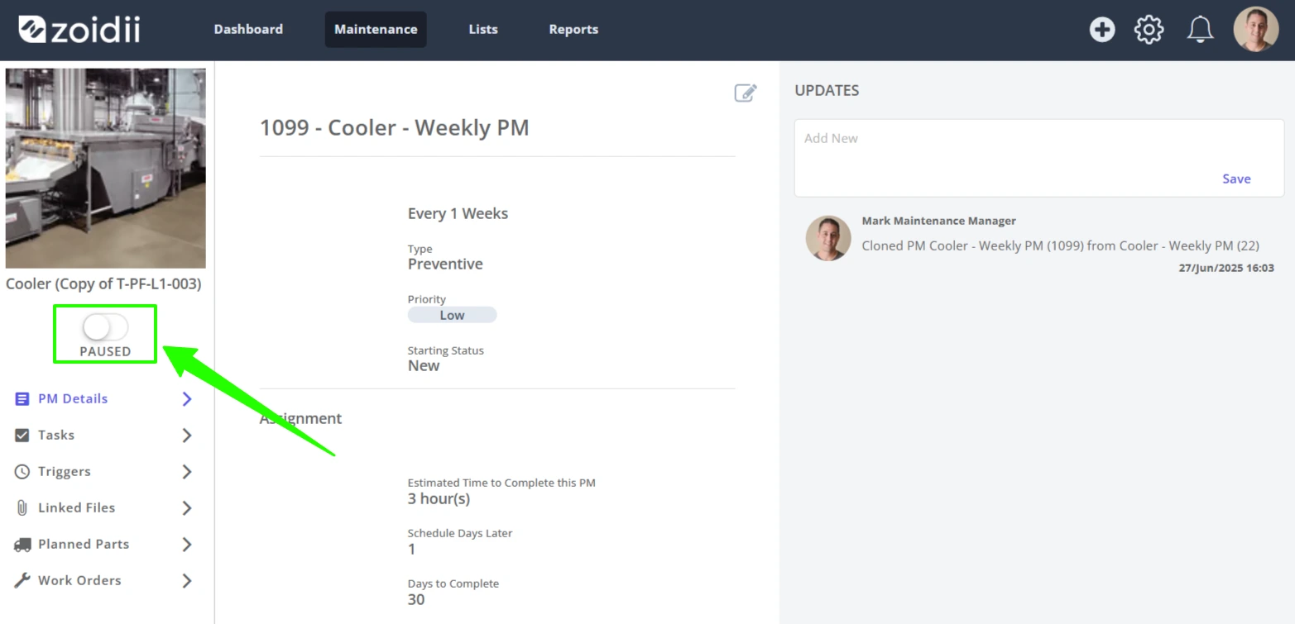Click the Work Orders wrench icon
The height and width of the screenshot is (624, 1295).
click(x=22, y=580)
